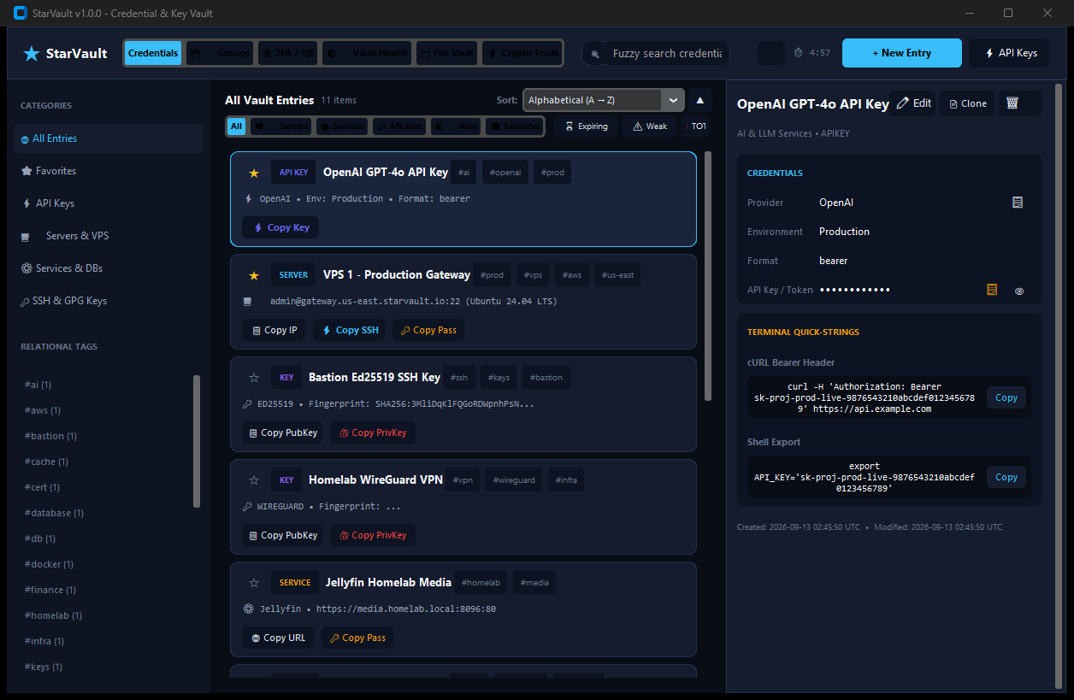
Task: Click the #us-east tag on VPS 1
Action: [x=617, y=275]
